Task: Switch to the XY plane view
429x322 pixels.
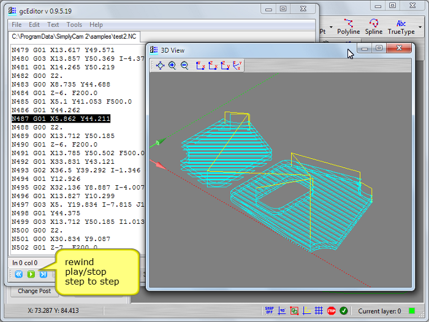Action: coord(200,66)
